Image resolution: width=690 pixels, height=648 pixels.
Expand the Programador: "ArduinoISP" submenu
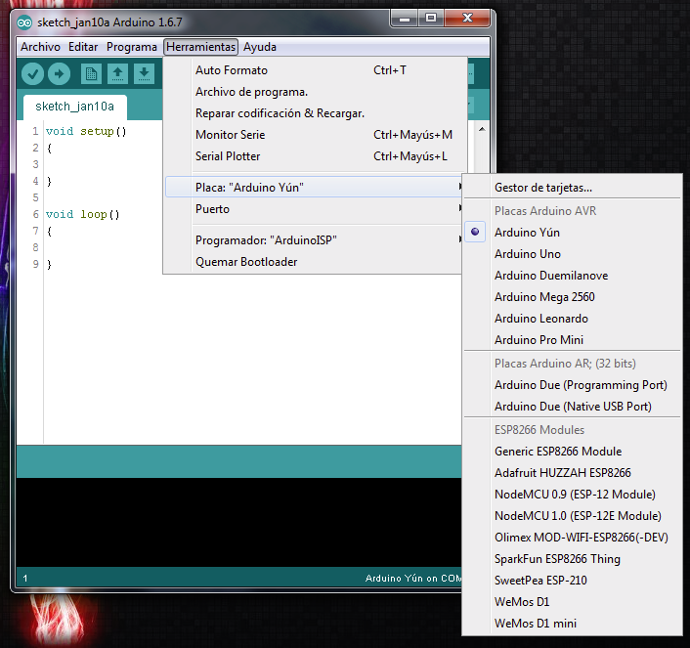[315, 239]
